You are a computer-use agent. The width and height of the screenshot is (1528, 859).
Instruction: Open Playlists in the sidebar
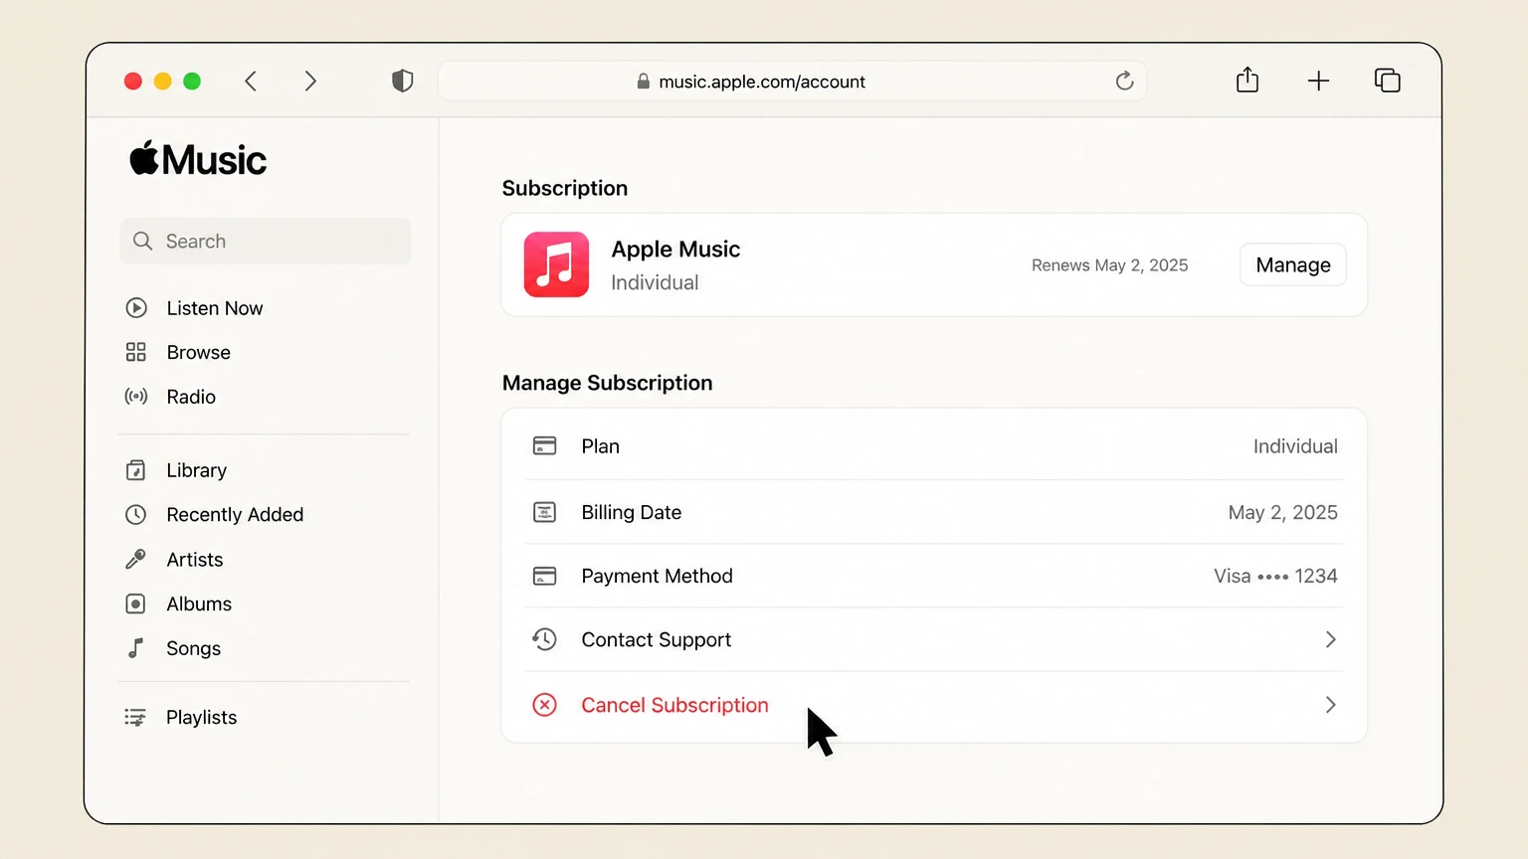click(x=202, y=718)
